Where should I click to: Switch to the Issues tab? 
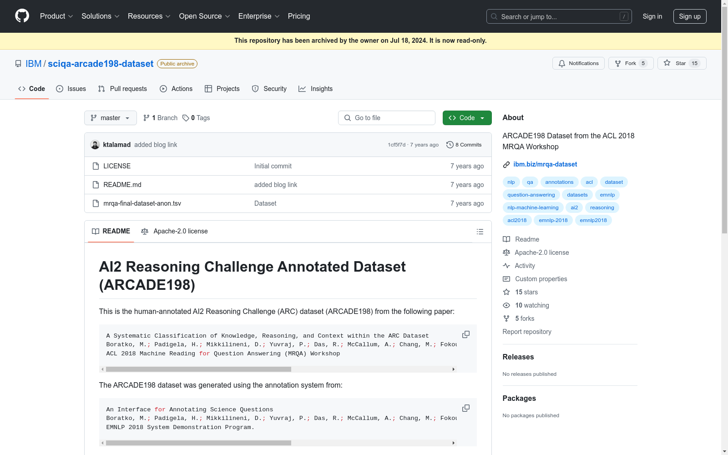[x=71, y=89]
